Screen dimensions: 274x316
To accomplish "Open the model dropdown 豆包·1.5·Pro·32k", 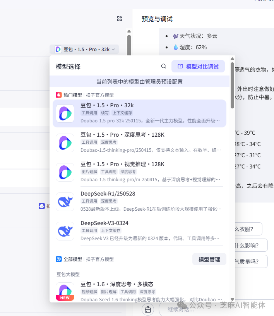I will [x=84, y=50].
